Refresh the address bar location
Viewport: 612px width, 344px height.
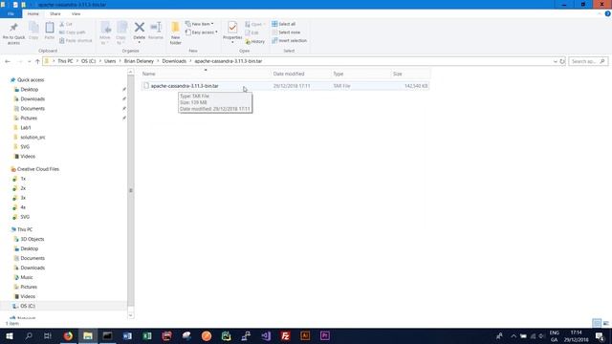pos(562,61)
